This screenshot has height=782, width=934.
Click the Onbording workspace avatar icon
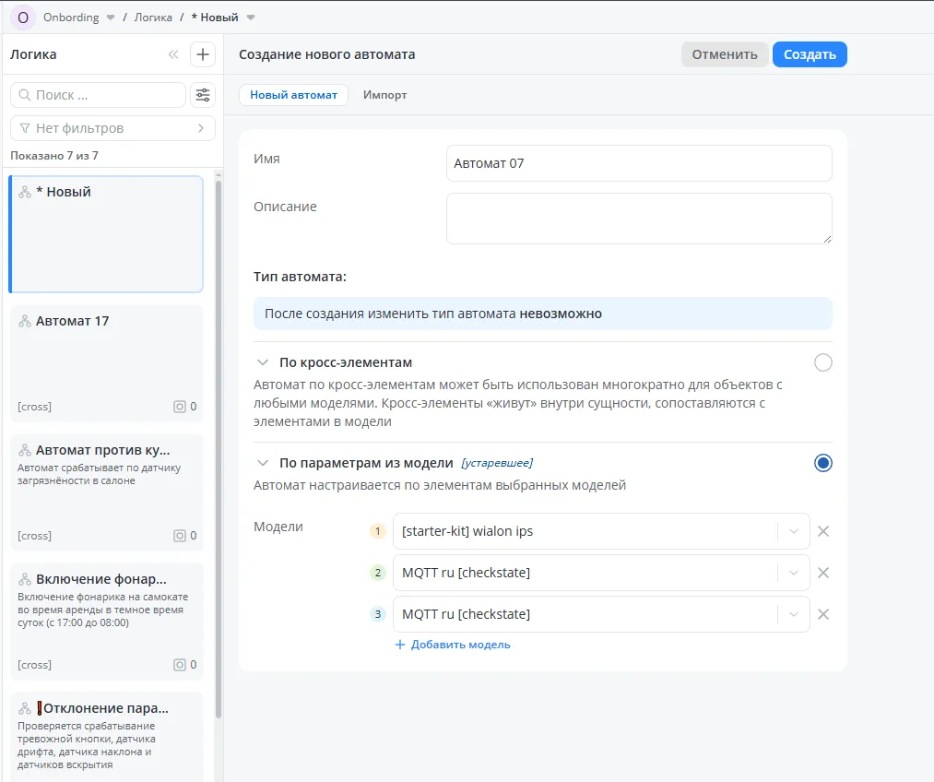click(23, 18)
